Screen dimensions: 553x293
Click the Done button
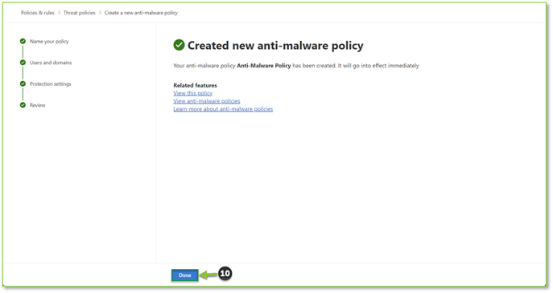(x=185, y=275)
